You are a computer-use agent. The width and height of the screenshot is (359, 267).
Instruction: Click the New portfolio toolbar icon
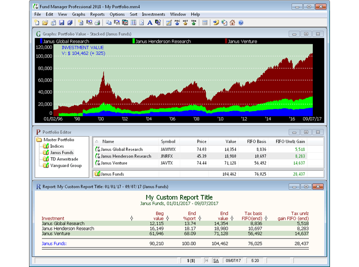(x=37, y=22)
